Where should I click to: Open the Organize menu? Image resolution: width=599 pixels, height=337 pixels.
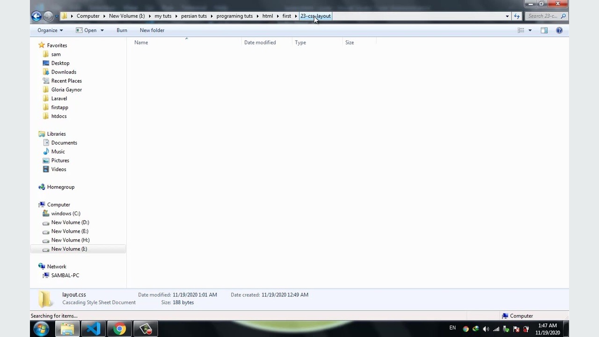click(x=50, y=30)
